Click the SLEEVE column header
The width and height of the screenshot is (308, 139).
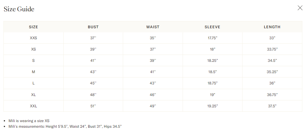(212, 27)
